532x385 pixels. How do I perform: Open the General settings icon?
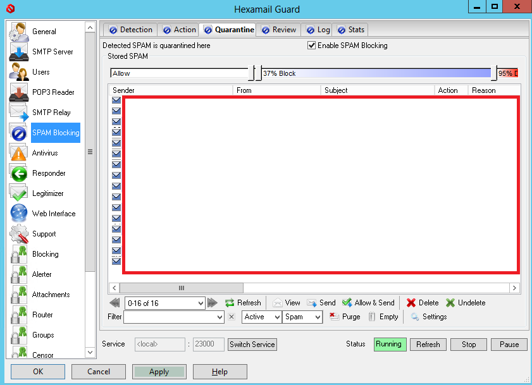click(18, 32)
